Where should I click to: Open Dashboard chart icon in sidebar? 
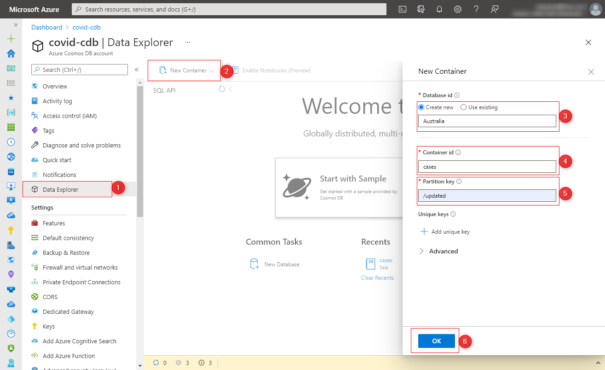(x=11, y=68)
